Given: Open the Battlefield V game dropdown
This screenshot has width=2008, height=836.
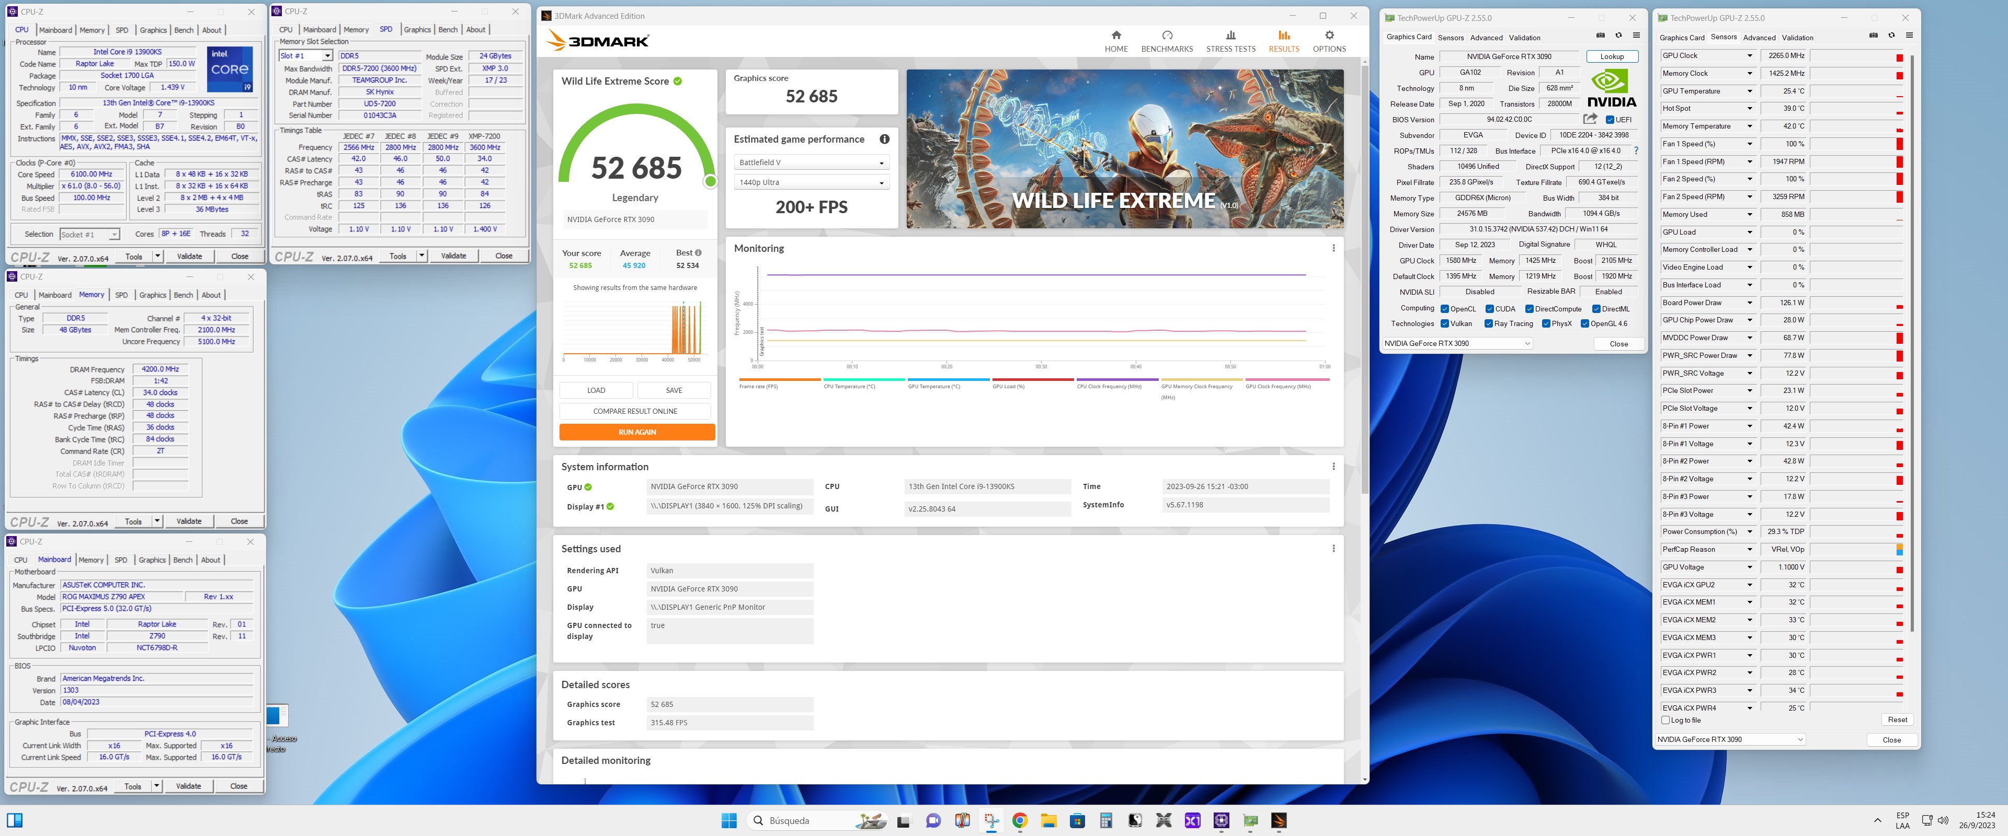Looking at the screenshot, I should coord(812,163).
